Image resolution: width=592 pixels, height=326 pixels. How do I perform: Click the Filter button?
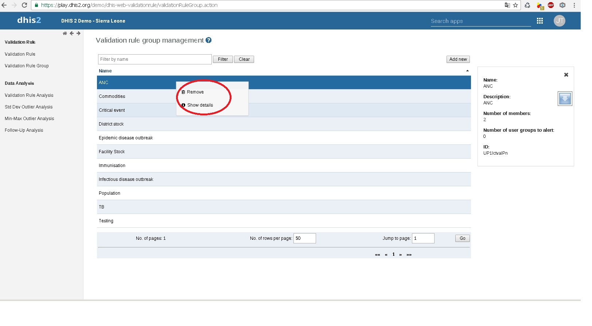(223, 59)
